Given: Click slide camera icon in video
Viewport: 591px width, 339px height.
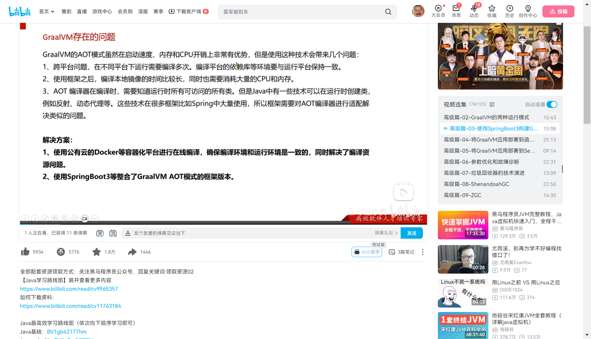Looking at the screenshot, I should tap(85, 219).
